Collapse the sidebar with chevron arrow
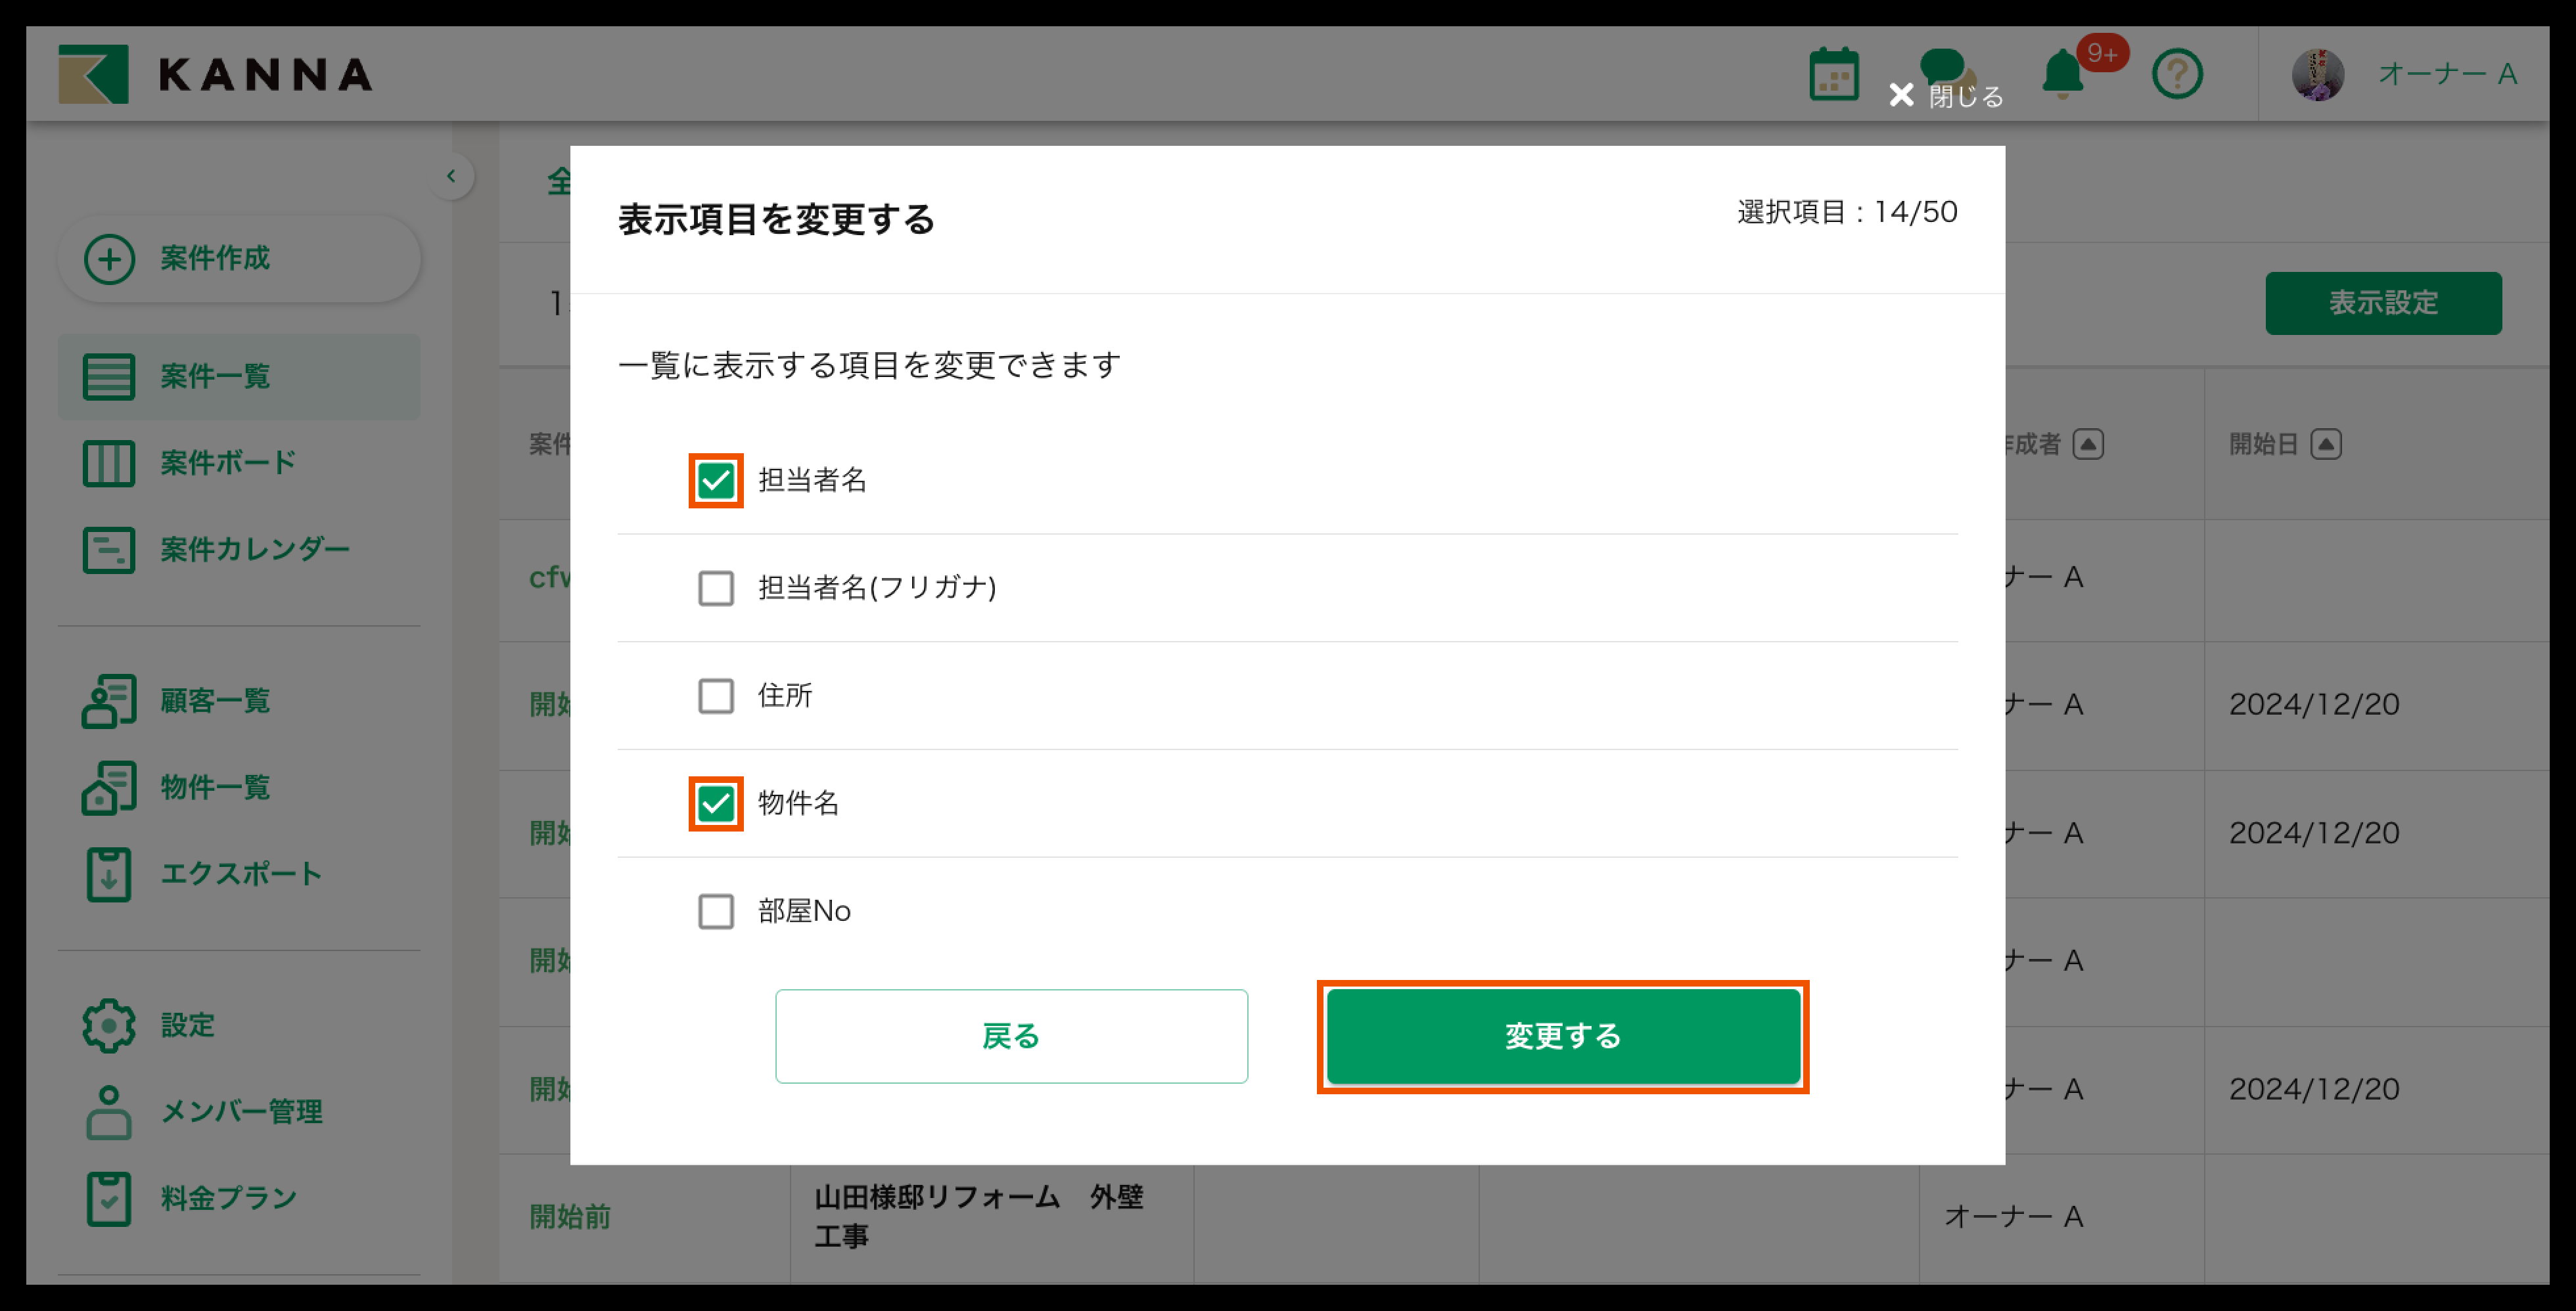The image size is (2576, 1311). 451,177
